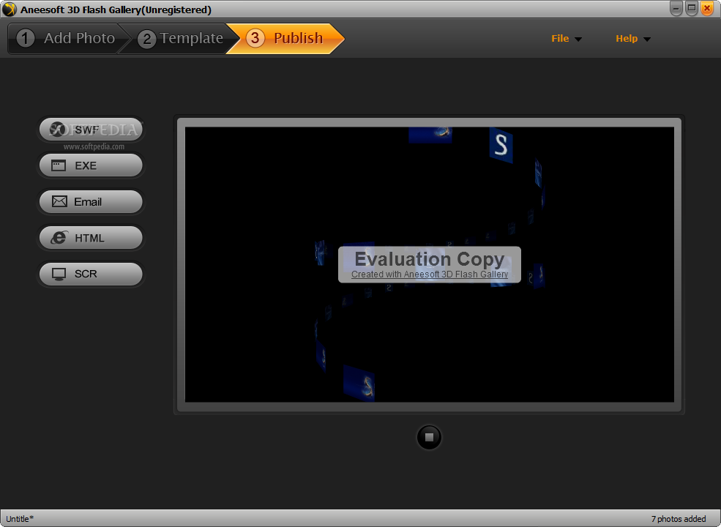Click the 'Untitle*' project name in status bar
Screen dimensions: 721x527
pyautogui.click(x=20, y=519)
